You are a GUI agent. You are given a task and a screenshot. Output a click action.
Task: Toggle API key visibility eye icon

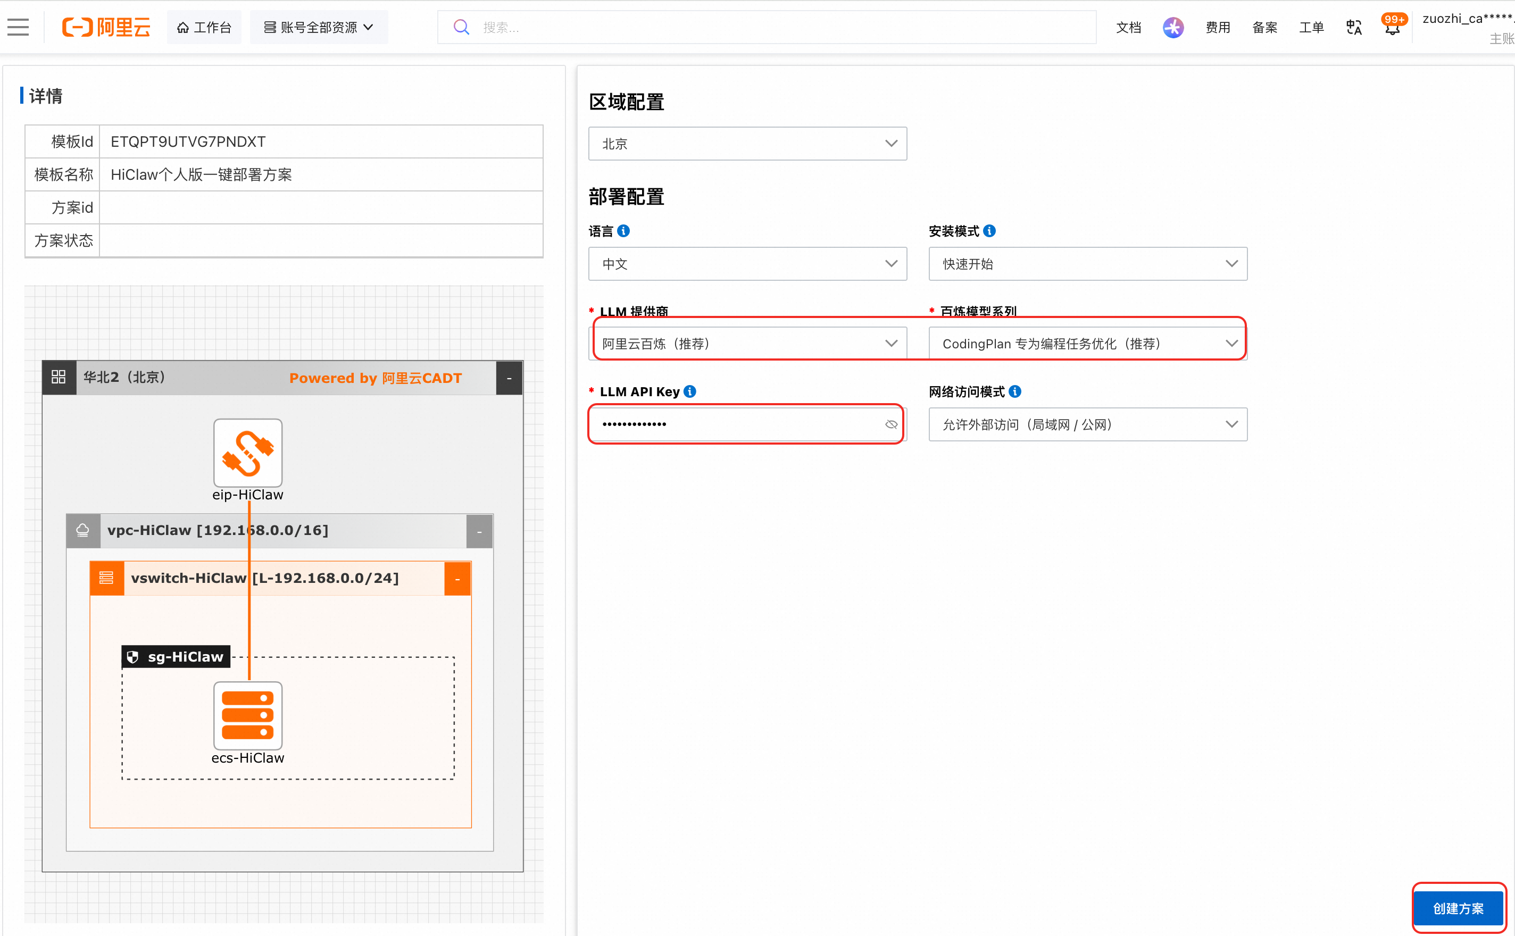pos(891,424)
